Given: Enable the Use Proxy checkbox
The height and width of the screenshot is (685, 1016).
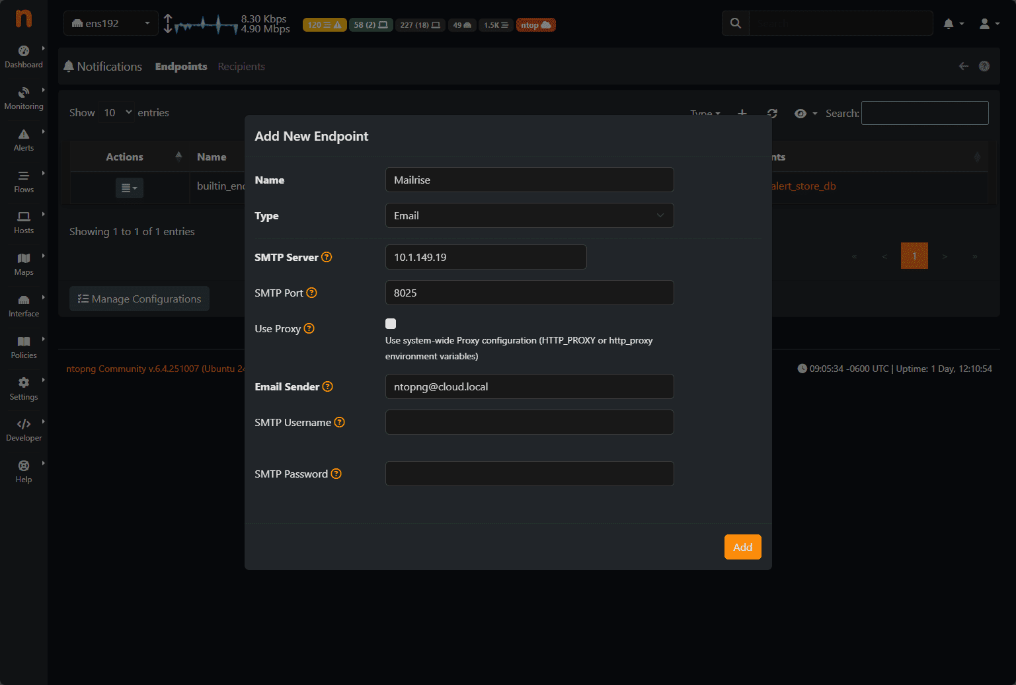Looking at the screenshot, I should tap(391, 324).
